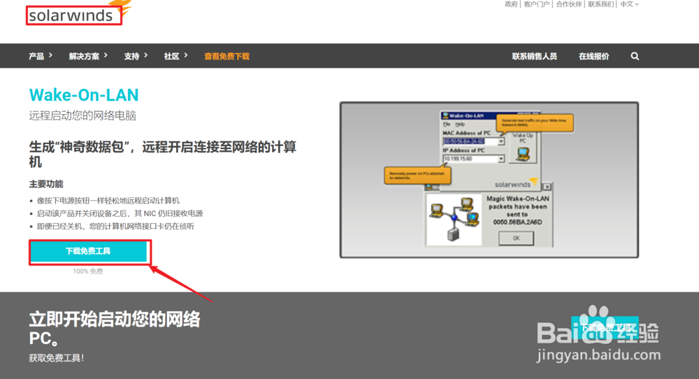Screen dimensions: 699x379
Task: Click bullet text 即便已经关机，您的计算机网络接口卡仍在侦听
Action: (x=115, y=227)
